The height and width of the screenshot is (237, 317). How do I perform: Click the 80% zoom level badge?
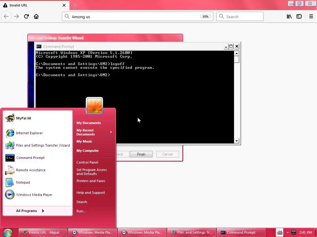point(206,17)
